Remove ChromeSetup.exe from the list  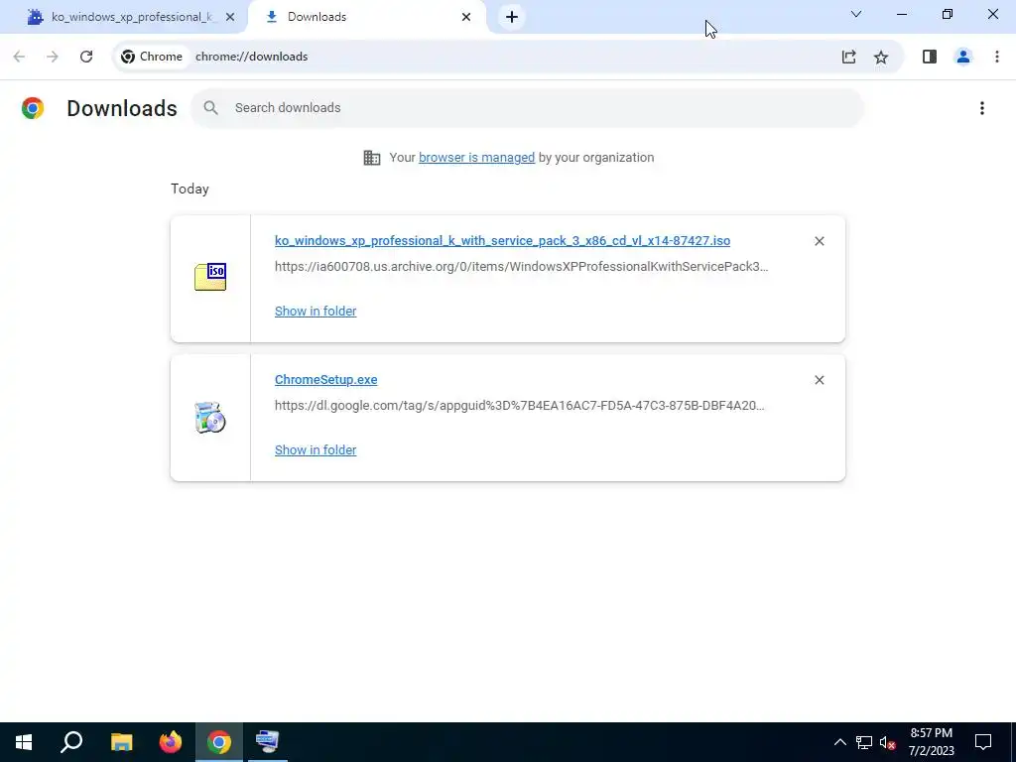pyautogui.click(x=820, y=380)
